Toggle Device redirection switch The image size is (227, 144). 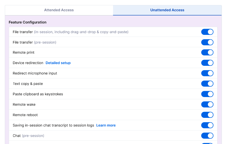tap(207, 63)
